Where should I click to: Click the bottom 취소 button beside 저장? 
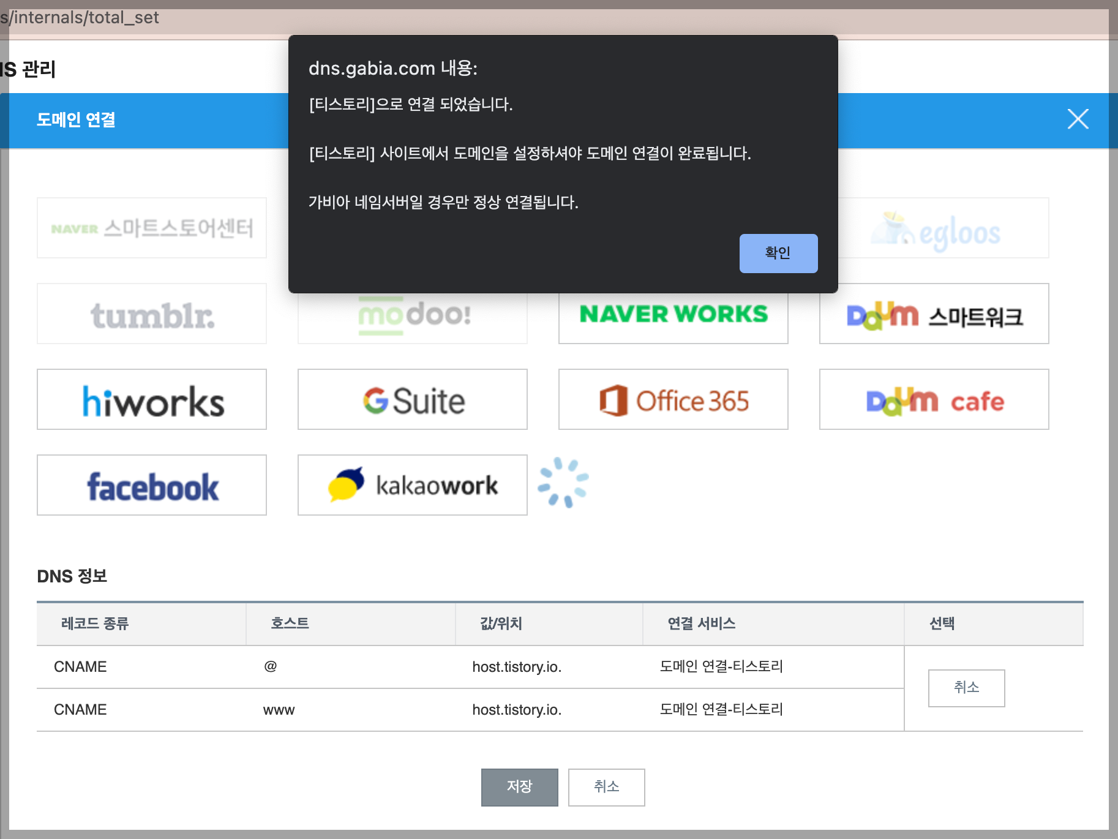(607, 788)
